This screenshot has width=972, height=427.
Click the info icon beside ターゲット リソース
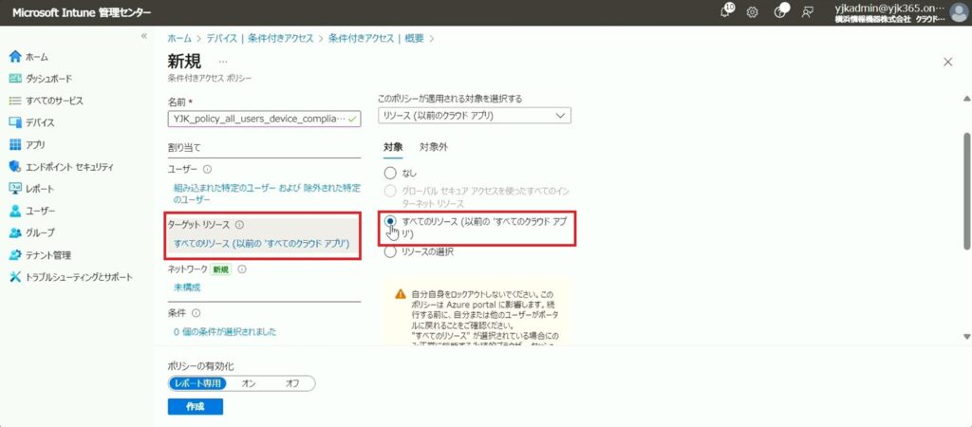click(x=239, y=226)
